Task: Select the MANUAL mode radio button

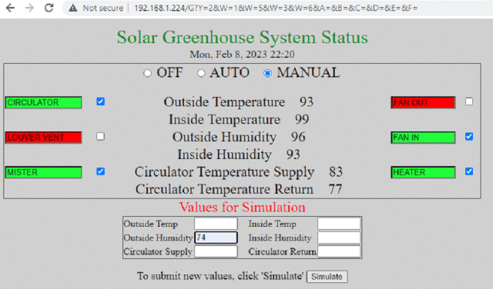Action: [x=267, y=73]
